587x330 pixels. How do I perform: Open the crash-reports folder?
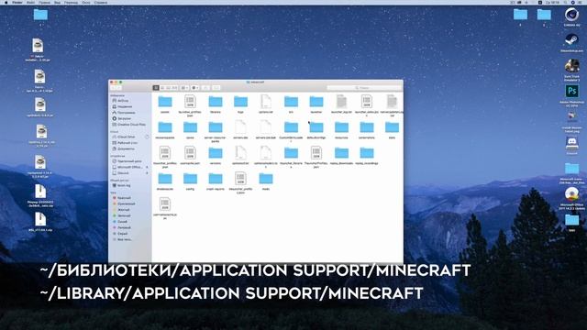click(x=216, y=179)
